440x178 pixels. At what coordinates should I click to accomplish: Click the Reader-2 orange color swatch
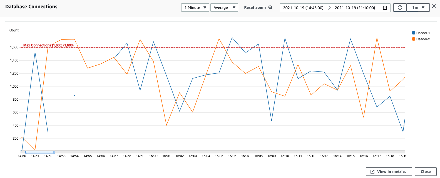(414, 39)
